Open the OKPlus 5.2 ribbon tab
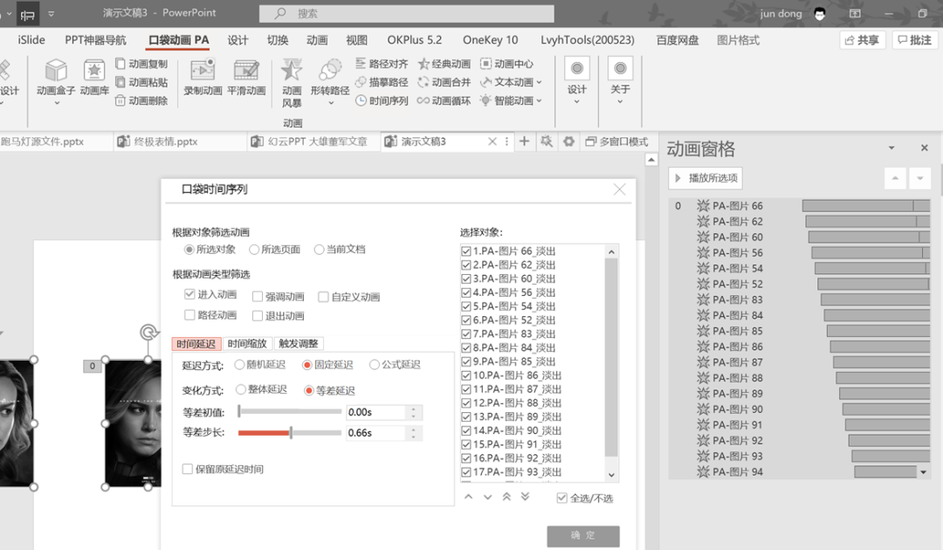Viewport: 943px width, 550px height. click(x=415, y=40)
